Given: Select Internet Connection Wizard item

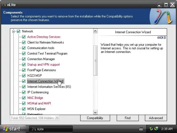Looking at the screenshot, I should click(45, 81).
